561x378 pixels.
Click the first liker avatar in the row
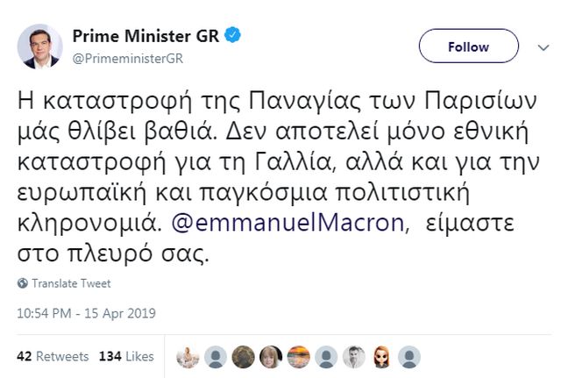189,356
